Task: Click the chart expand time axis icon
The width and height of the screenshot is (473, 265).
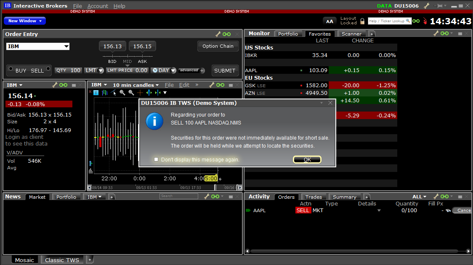Action: [149, 93]
